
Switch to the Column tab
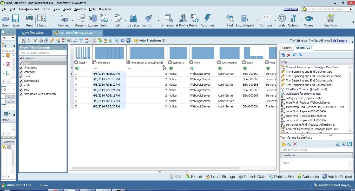pyautogui.click(x=287, y=48)
